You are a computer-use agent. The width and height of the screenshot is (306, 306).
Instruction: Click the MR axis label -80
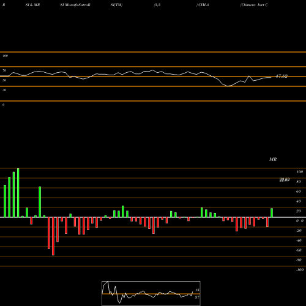click(x=299, y=260)
